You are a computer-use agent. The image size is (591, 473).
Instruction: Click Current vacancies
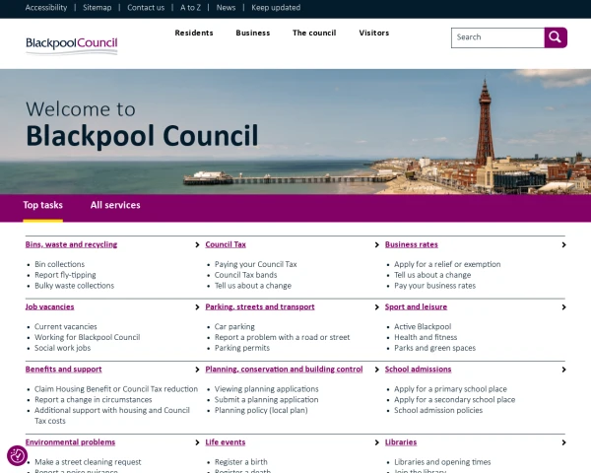click(x=66, y=326)
